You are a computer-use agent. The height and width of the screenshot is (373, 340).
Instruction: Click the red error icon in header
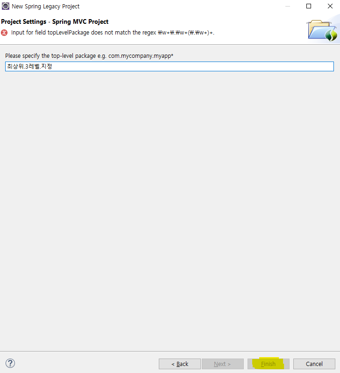tap(4, 33)
